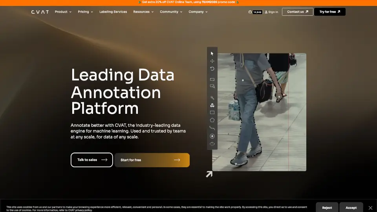Choose the polyline curve tool icon
This screenshot has height=212, width=377.
pyautogui.click(x=212, y=128)
